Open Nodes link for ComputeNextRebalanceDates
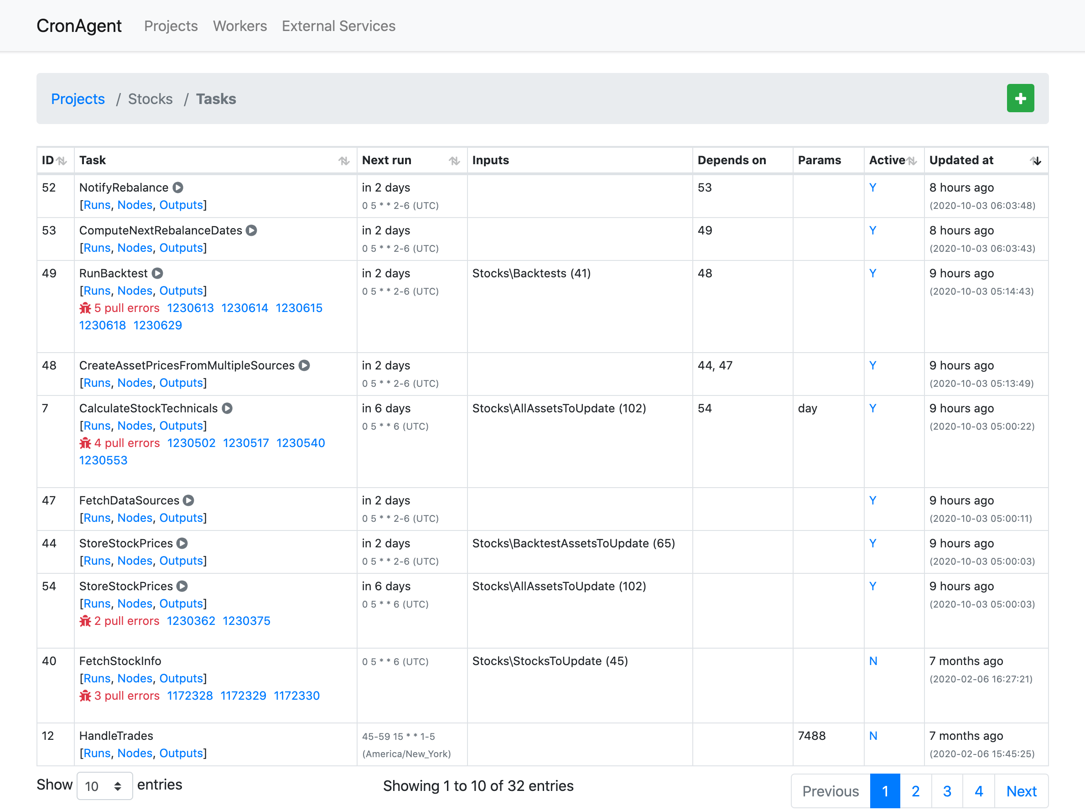 coord(135,248)
